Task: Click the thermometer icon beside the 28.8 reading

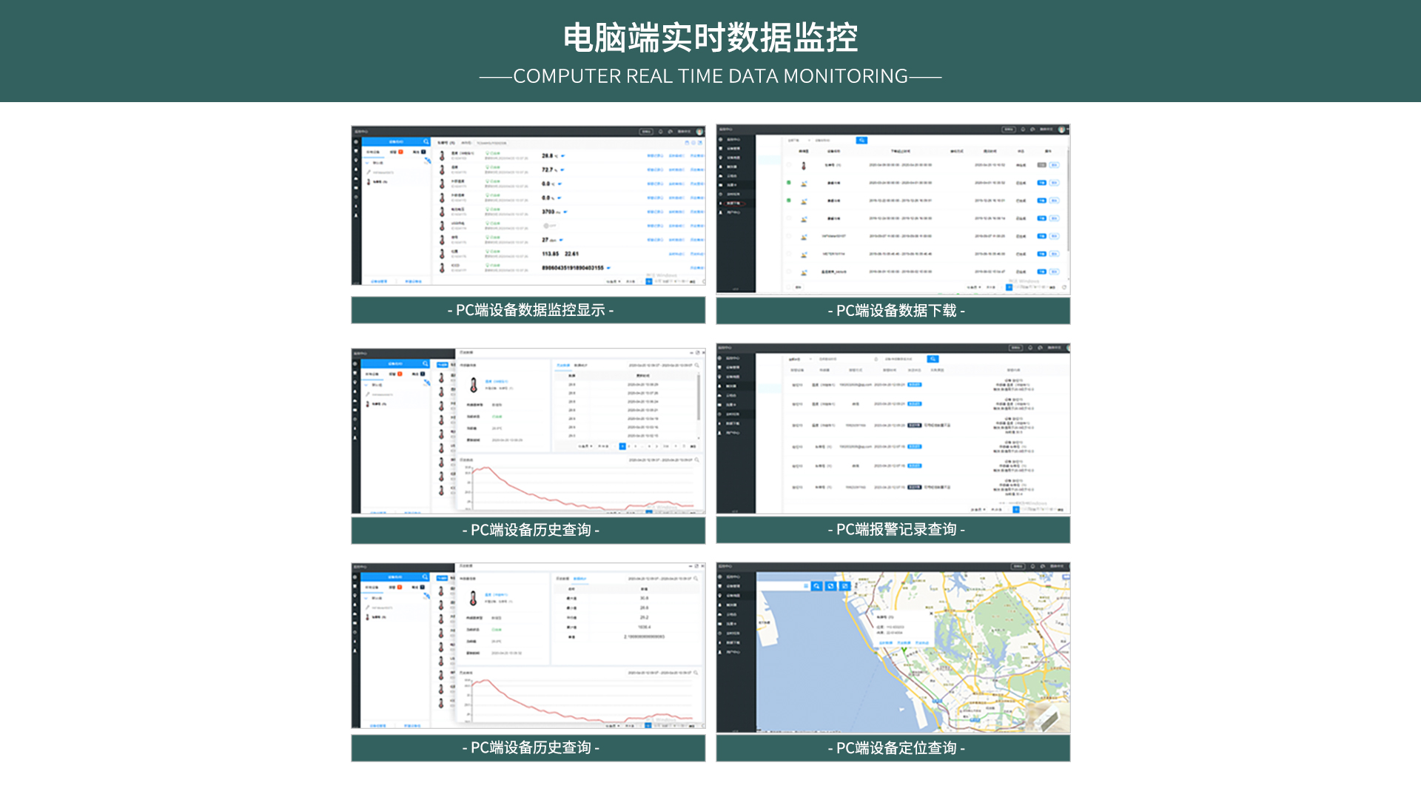Action: click(x=443, y=156)
